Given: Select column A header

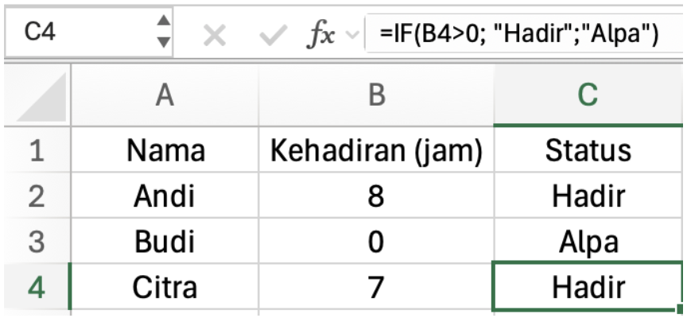Looking at the screenshot, I should [165, 95].
